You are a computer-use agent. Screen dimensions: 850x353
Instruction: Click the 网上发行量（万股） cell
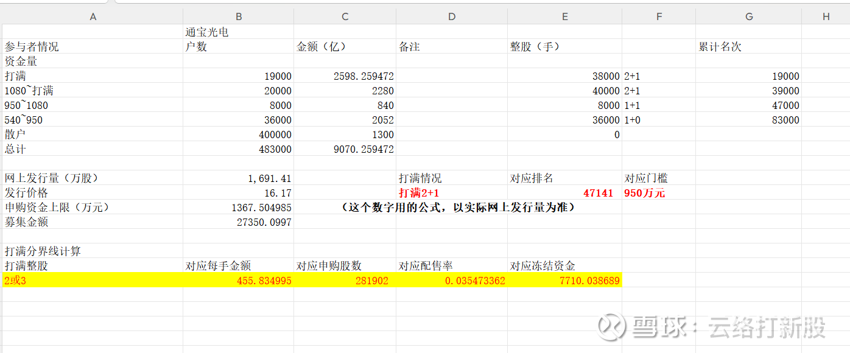tap(93, 178)
